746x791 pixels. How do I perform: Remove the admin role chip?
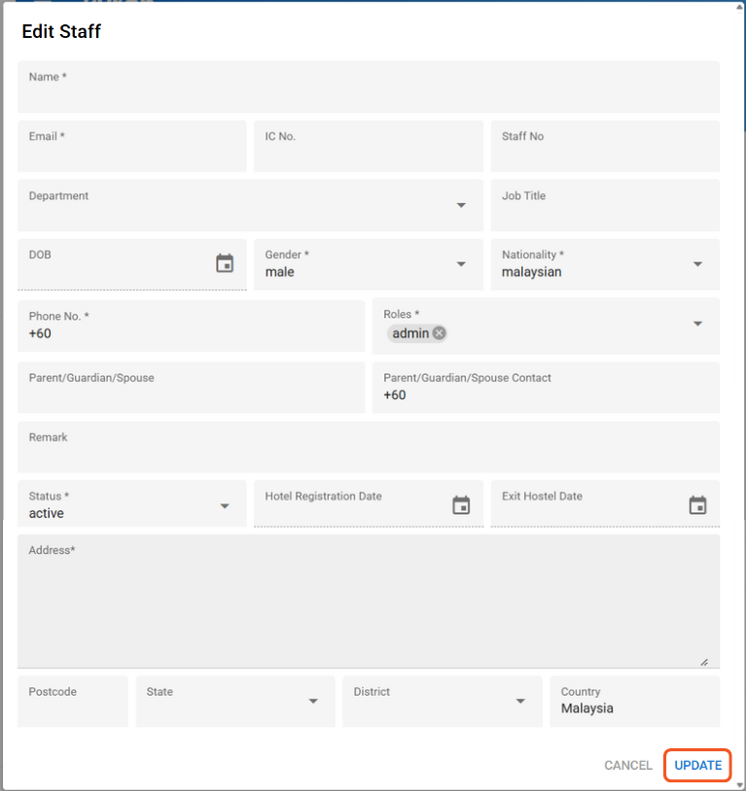click(x=440, y=333)
